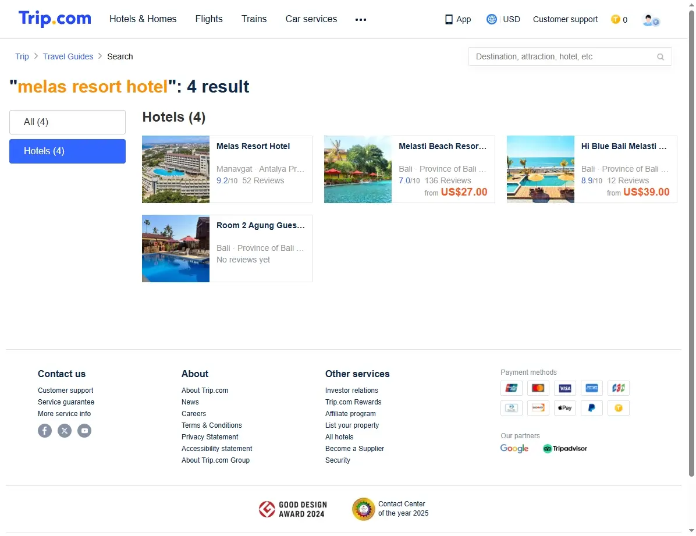
Task: Click the Visa payment icon
Action: [565, 388]
